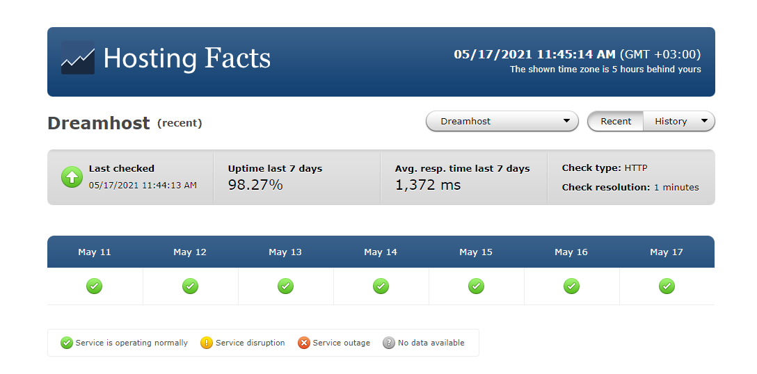Click the header date and time 11:45:14 AM
Viewport: 757px width, 374px height.
click(535, 54)
